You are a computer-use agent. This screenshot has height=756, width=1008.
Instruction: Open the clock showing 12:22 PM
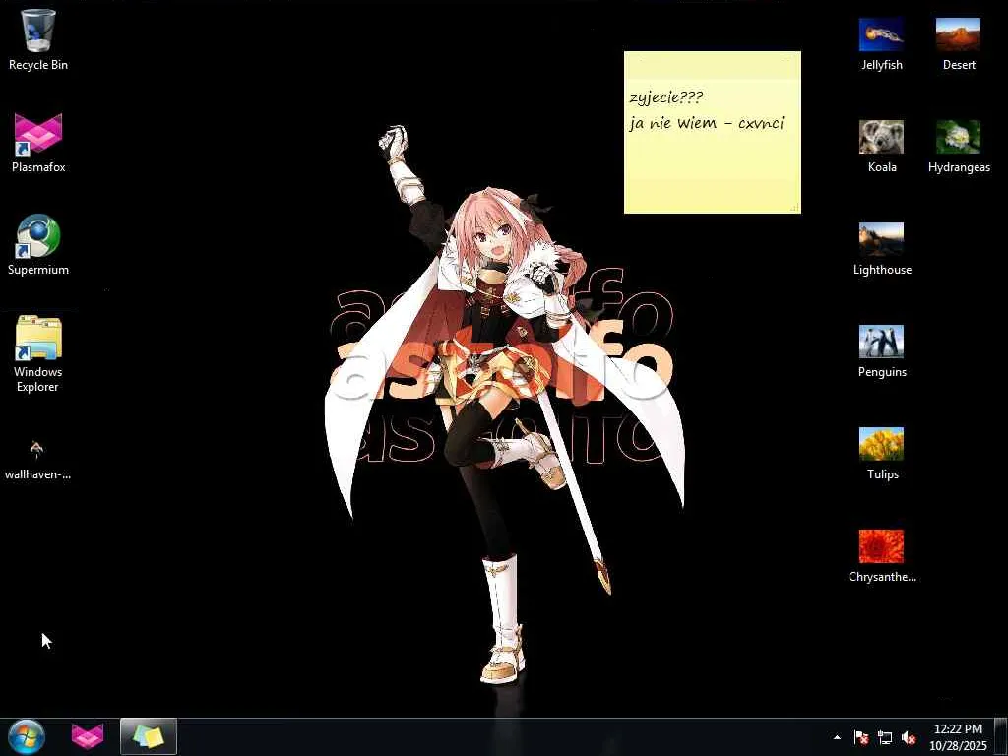958,736
